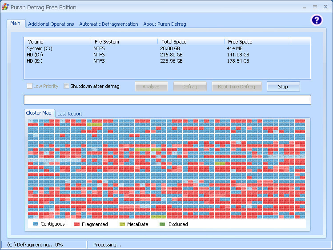Viewport: 333px width, 250px height.
Task: Maximize the Puran Defrag window
Action: (x=315, y=7)
